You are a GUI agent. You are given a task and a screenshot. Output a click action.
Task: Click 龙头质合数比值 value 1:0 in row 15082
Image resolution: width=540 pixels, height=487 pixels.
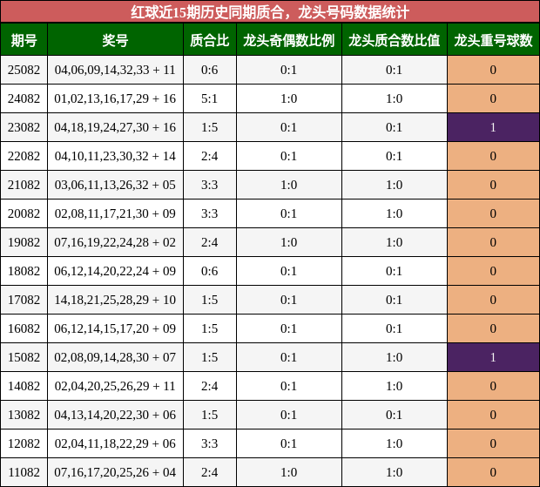coord(395,357)
